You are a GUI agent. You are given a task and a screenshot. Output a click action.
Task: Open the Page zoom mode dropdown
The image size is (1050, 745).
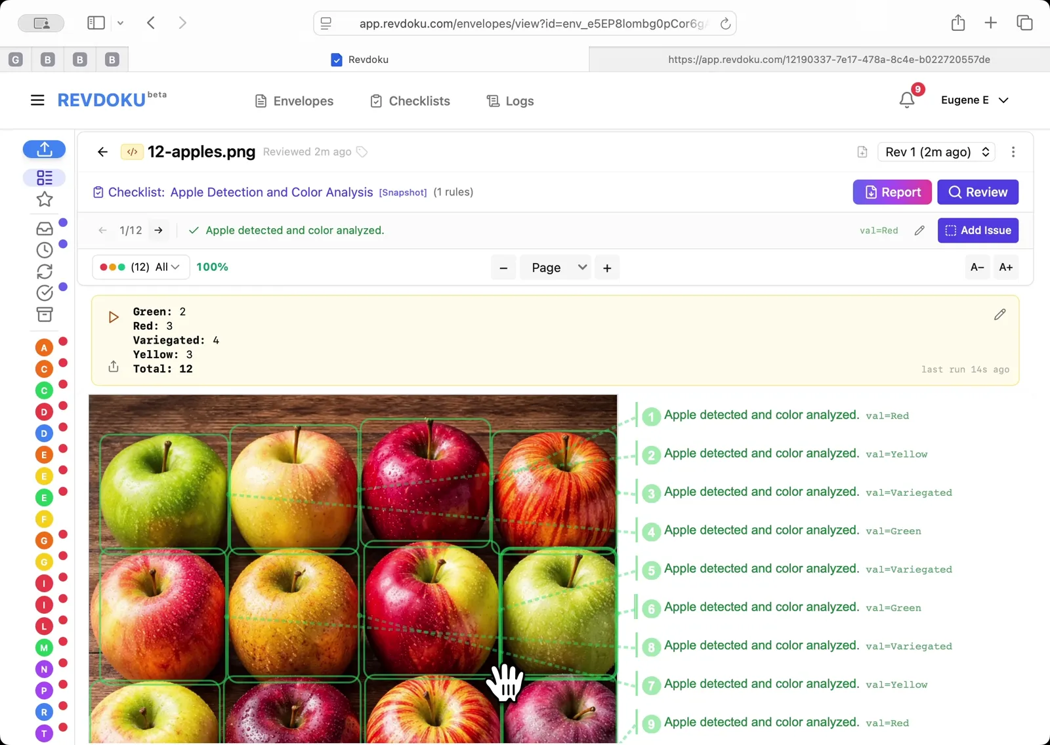pos(555,268)
